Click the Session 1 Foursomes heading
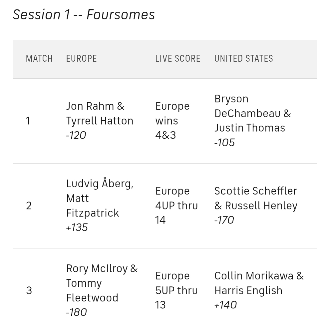This screenshot has width=330, height=333. pos(84,15)
